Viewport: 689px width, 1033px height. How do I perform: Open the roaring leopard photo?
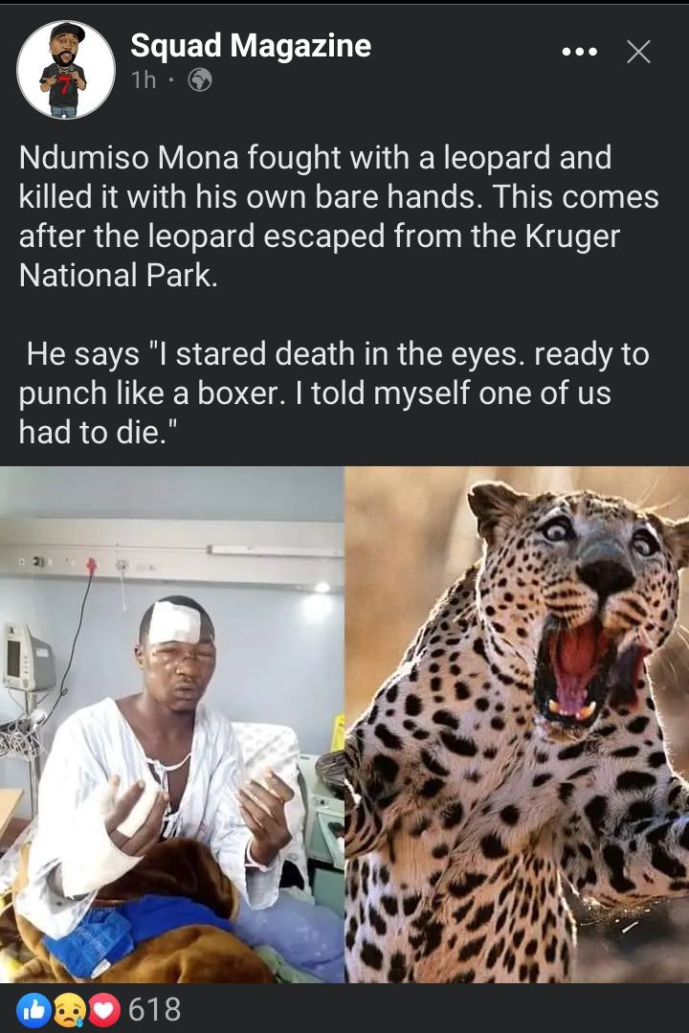coord(517,725)
